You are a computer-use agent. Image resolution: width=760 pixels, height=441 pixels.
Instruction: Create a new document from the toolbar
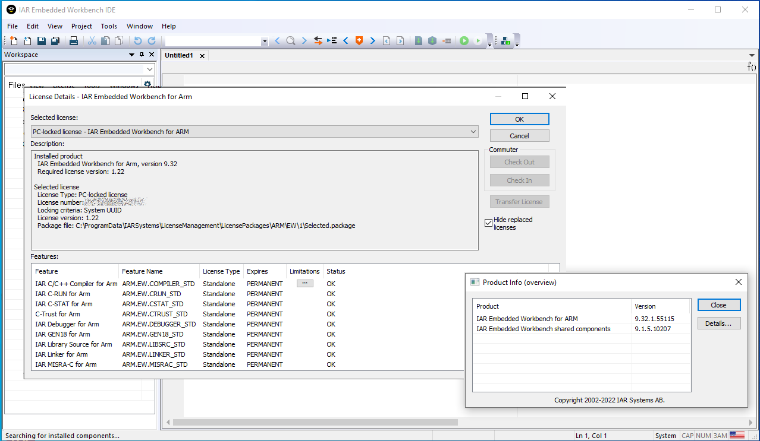[x=14, y=41]
